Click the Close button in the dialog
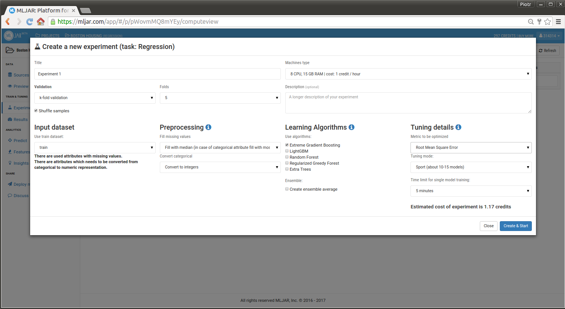 tap(488, 226)
